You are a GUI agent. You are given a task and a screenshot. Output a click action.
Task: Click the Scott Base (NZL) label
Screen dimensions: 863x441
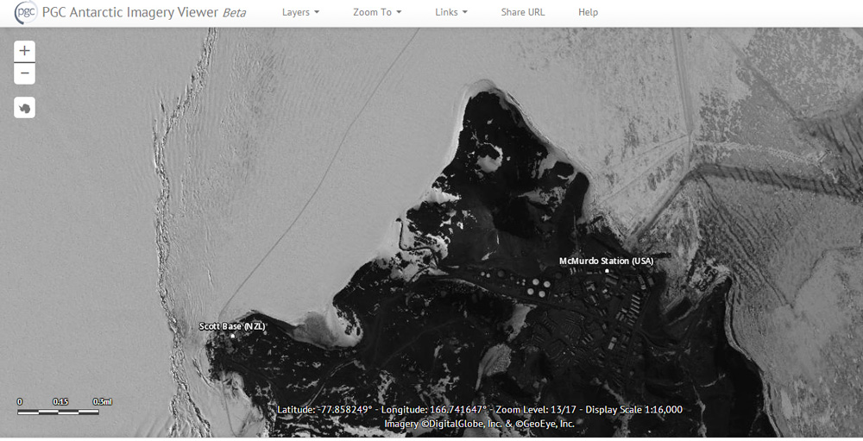pyautogui.click(x=232, y=326)
